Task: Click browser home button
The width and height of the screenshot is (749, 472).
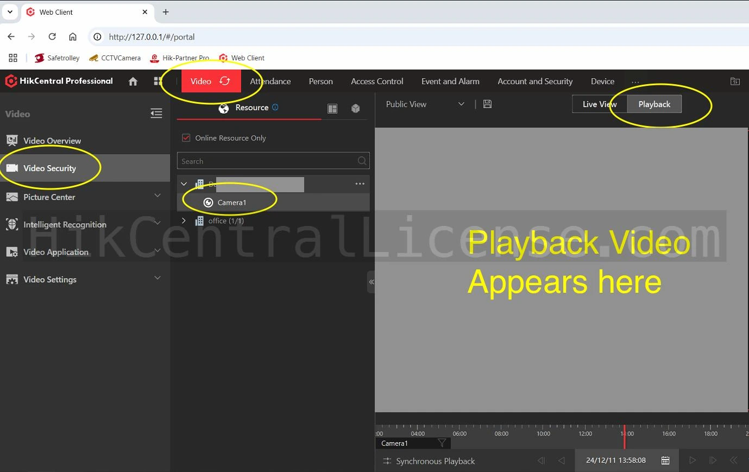Action: click(73, 37)
